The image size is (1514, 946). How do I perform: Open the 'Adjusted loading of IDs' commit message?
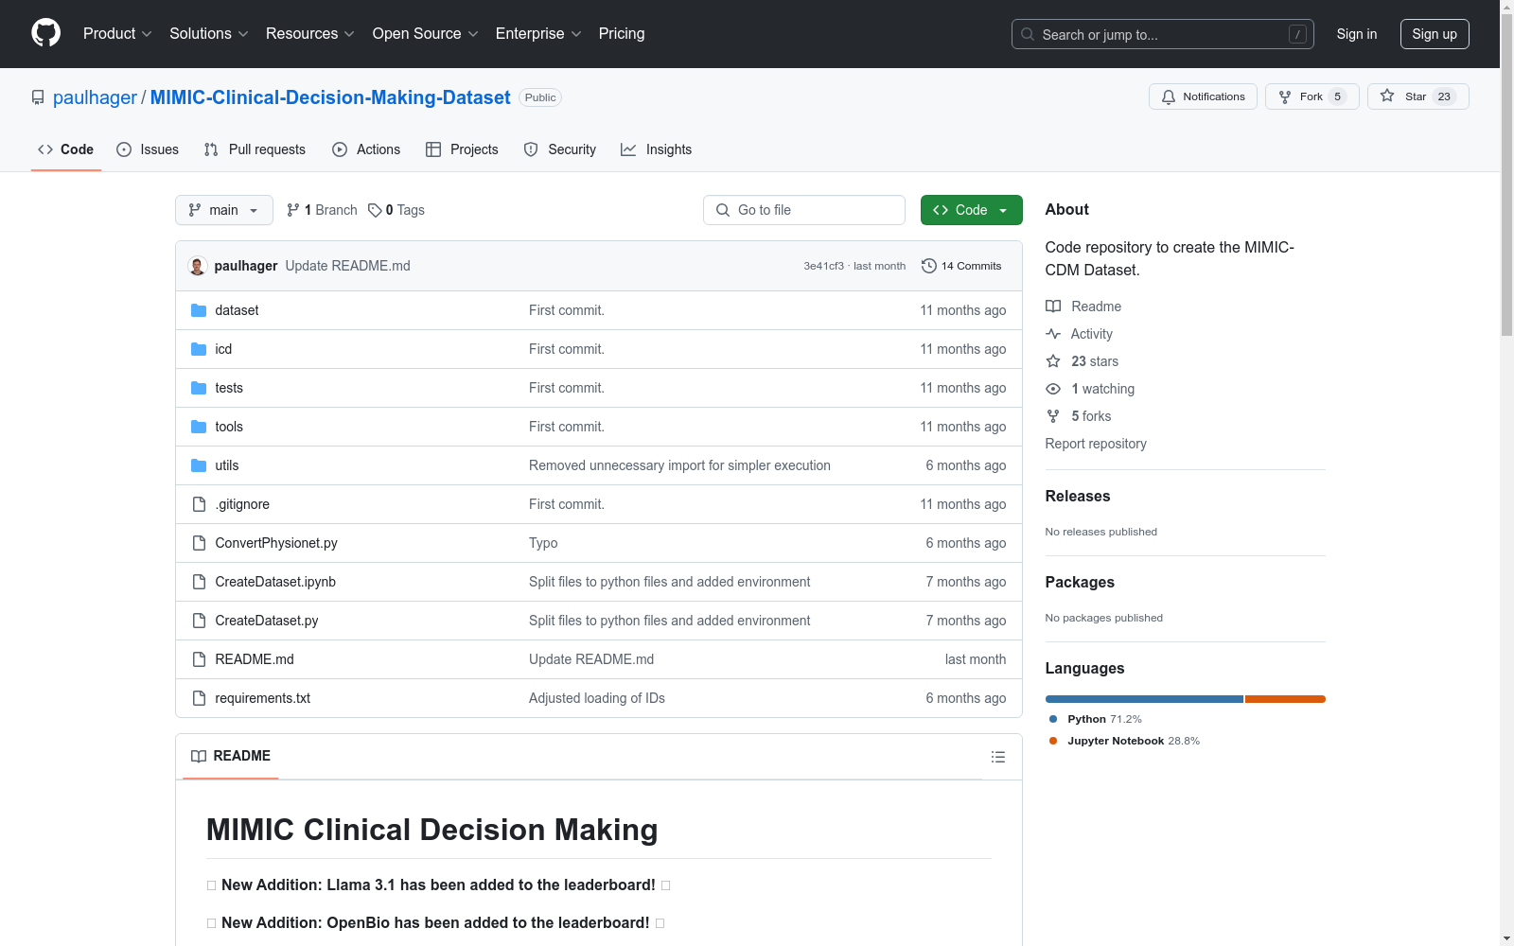[x=597, y=698]
